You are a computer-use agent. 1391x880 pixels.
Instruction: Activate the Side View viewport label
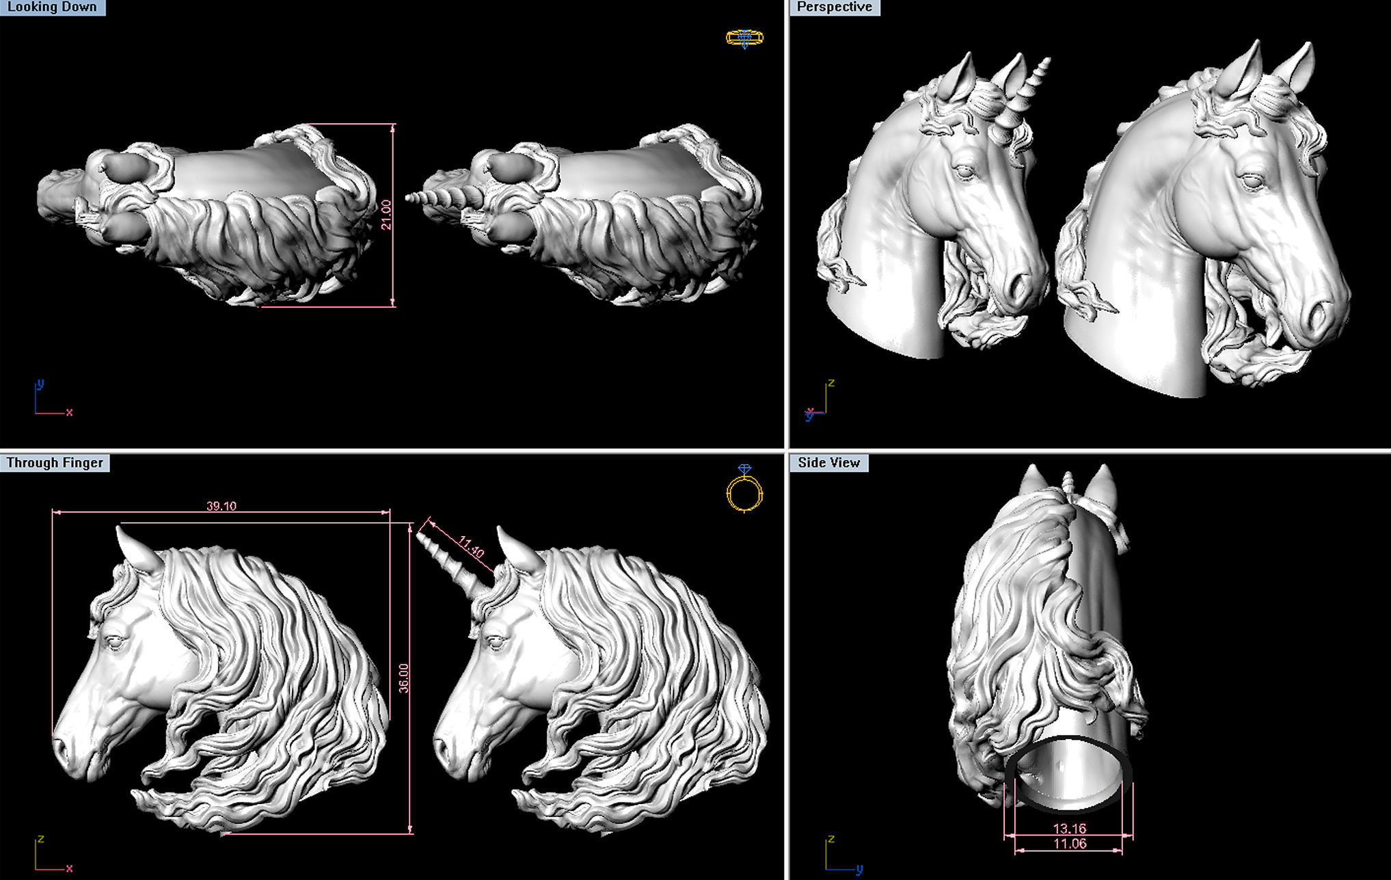coord(828,463)
